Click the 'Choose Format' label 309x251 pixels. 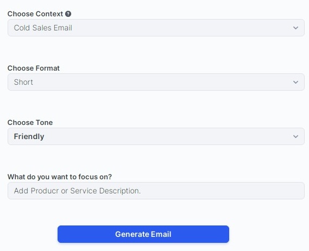point(34,68)
